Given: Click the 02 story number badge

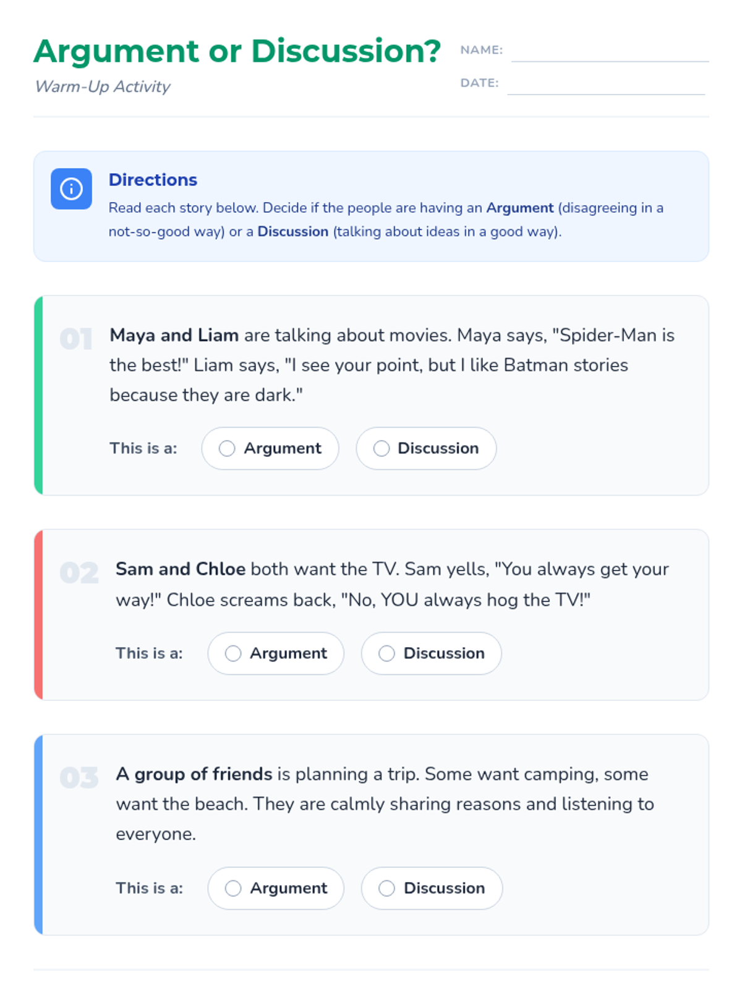Looking at the screenshot, I should [79, 572].
